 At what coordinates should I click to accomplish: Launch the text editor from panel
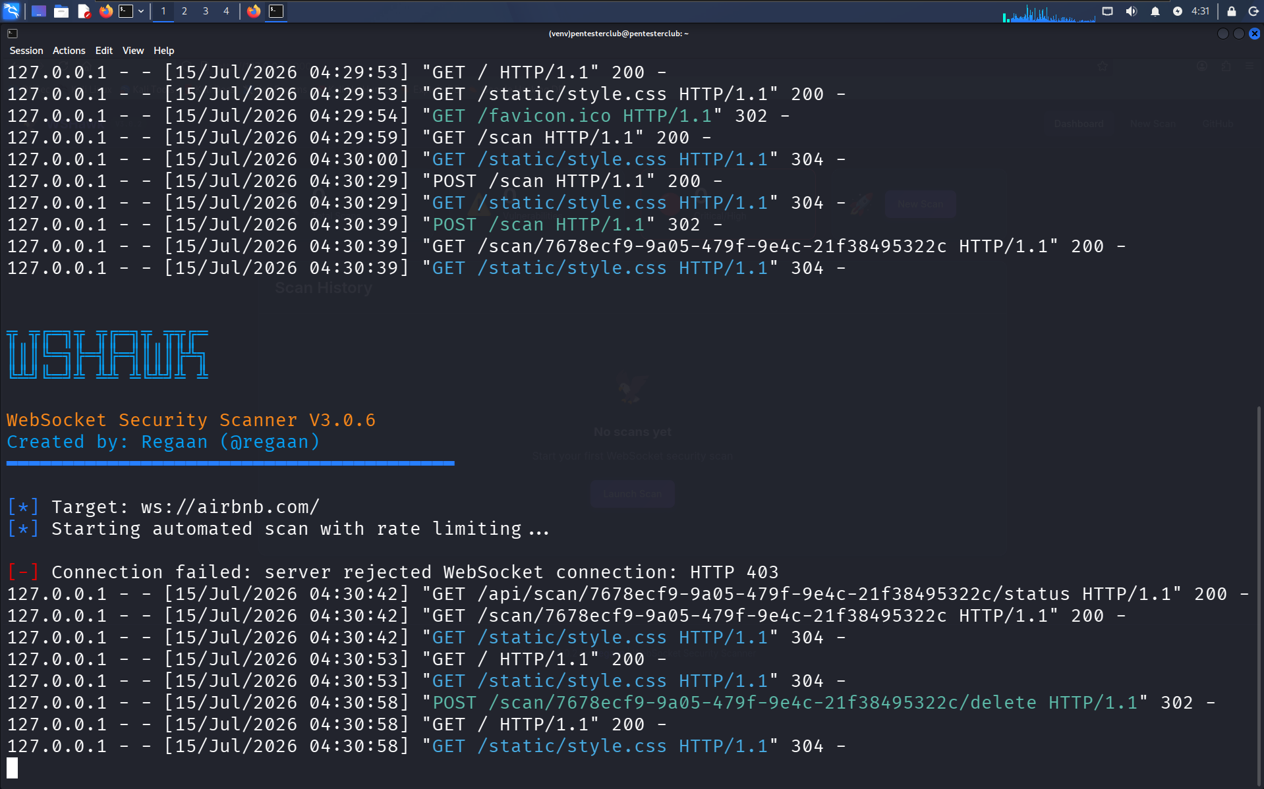84,11
